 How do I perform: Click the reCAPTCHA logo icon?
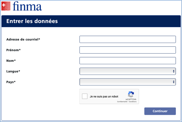point(131,95)
